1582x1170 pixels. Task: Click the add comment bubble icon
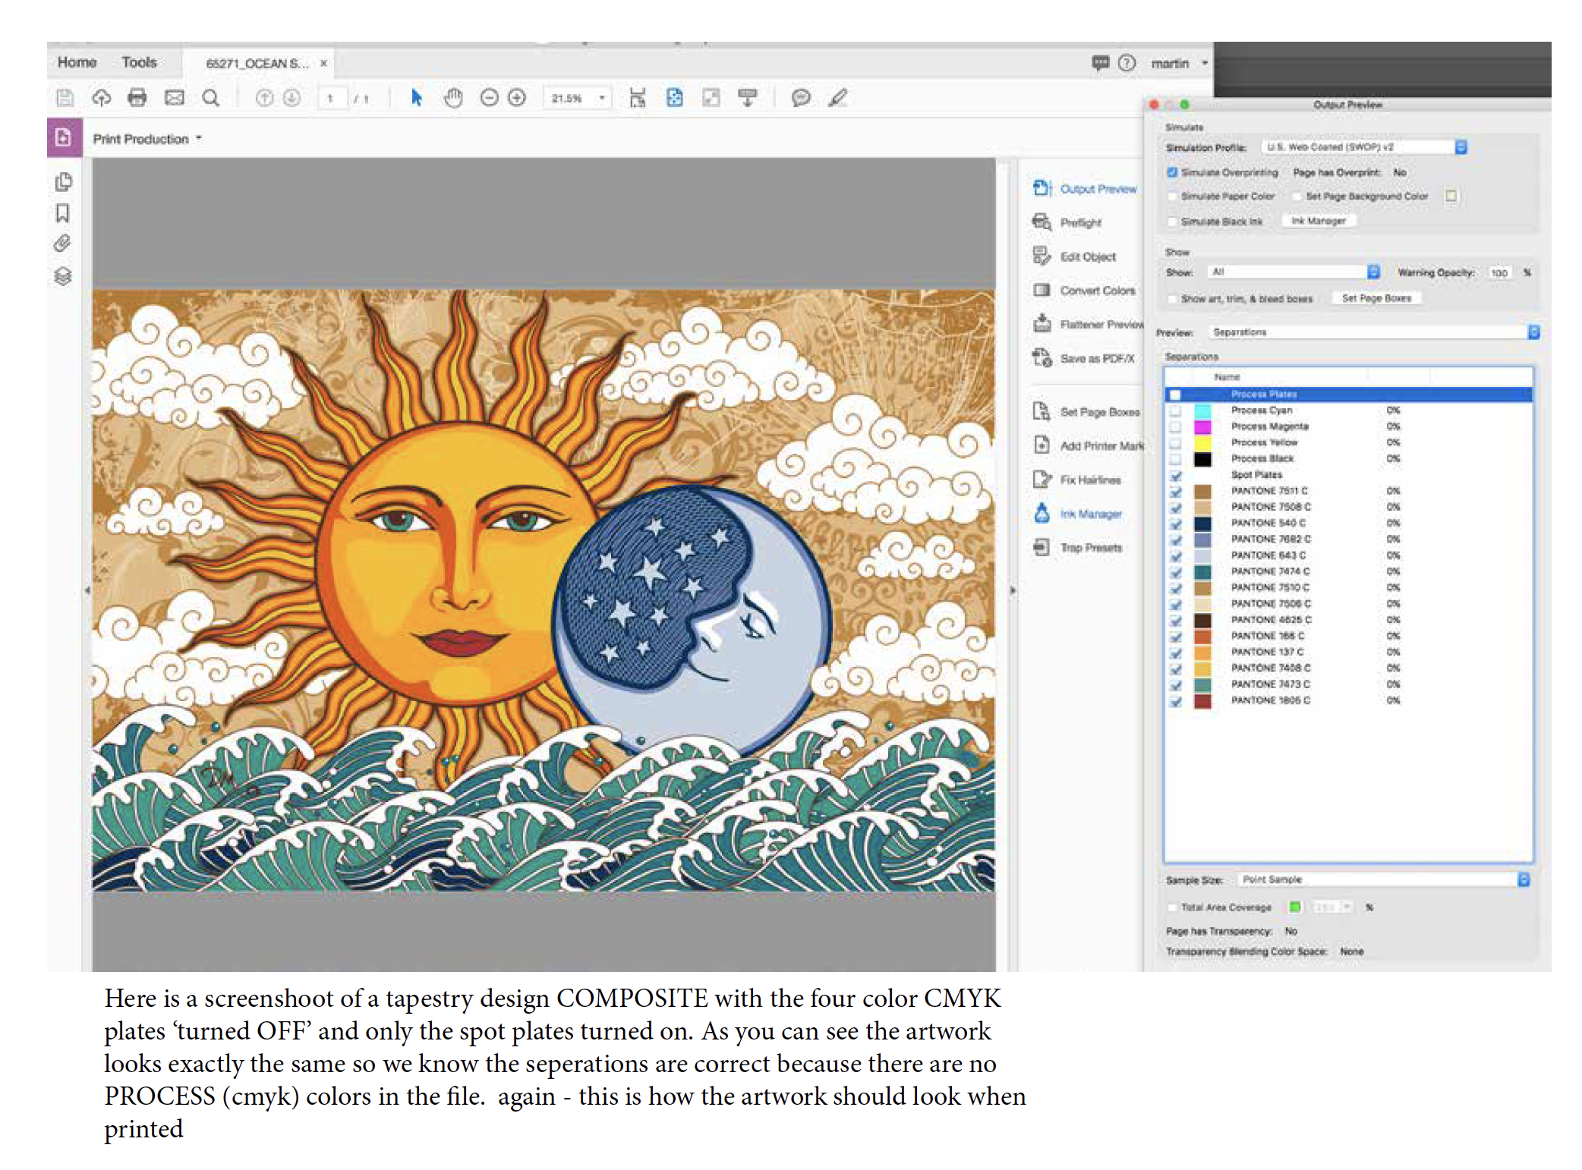point(800,98)
